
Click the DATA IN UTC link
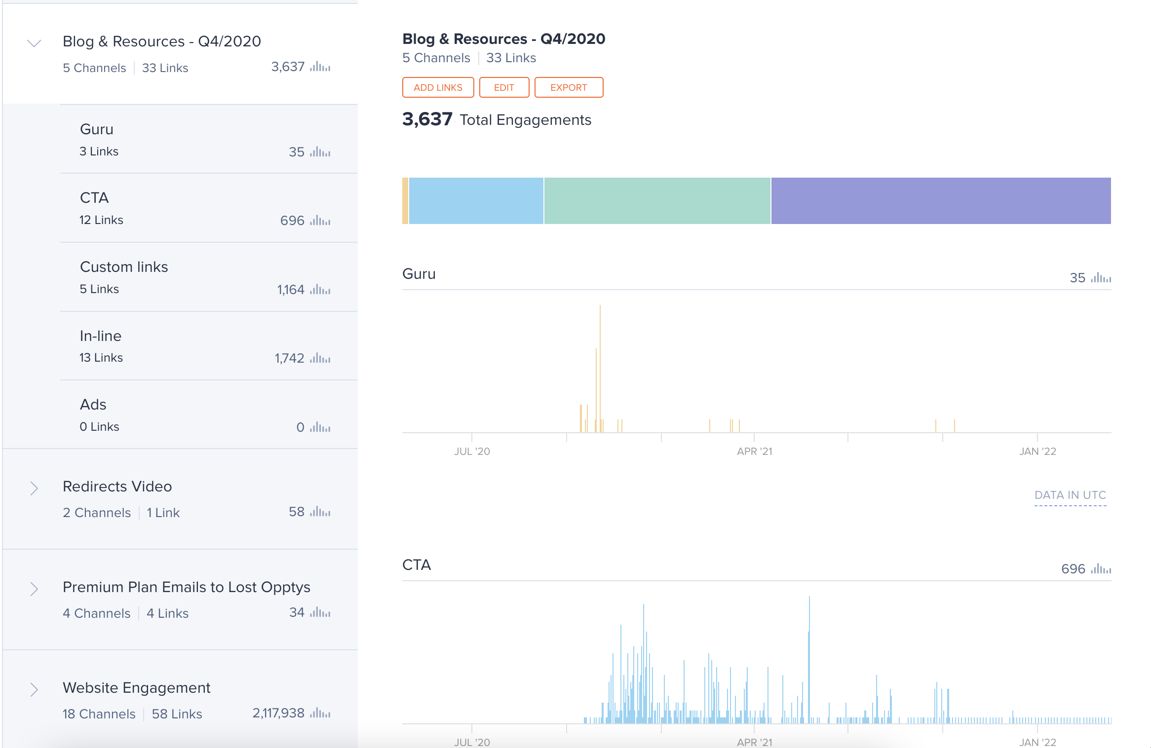(x=1070, y=495)
